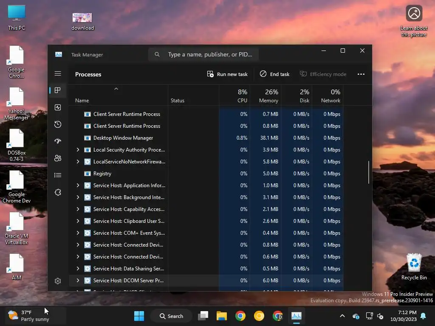Open Google Chrome Dev desktop shortcut

point(17,187)
